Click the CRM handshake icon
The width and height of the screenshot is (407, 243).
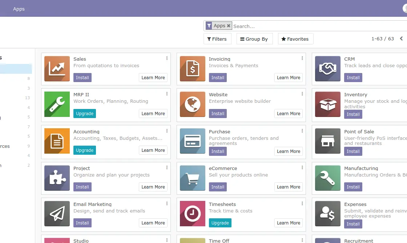(x=327, y=69)
